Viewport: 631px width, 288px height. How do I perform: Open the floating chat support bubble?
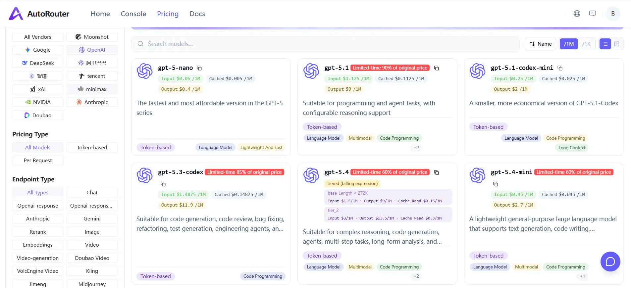[x=610, y=262]
